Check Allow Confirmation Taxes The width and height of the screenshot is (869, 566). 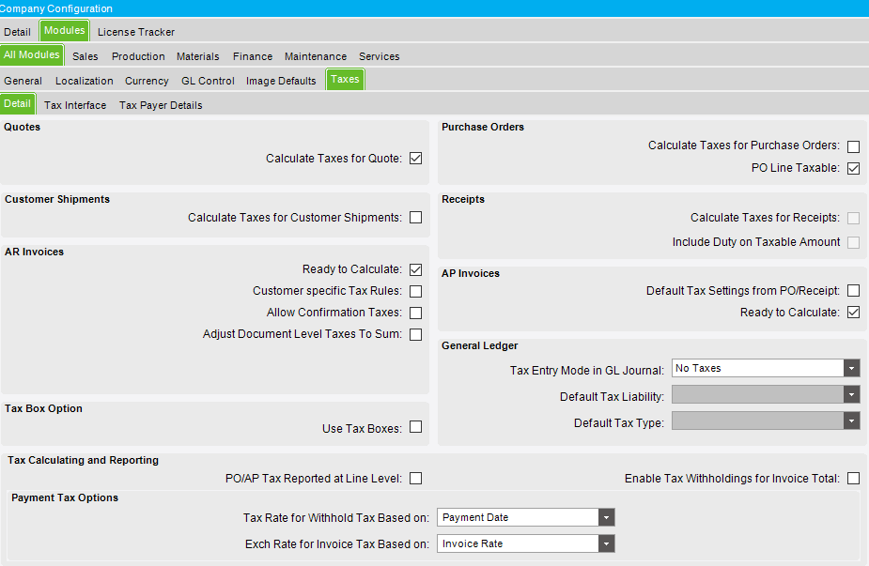pyautogui.click(x=415, y=313)
